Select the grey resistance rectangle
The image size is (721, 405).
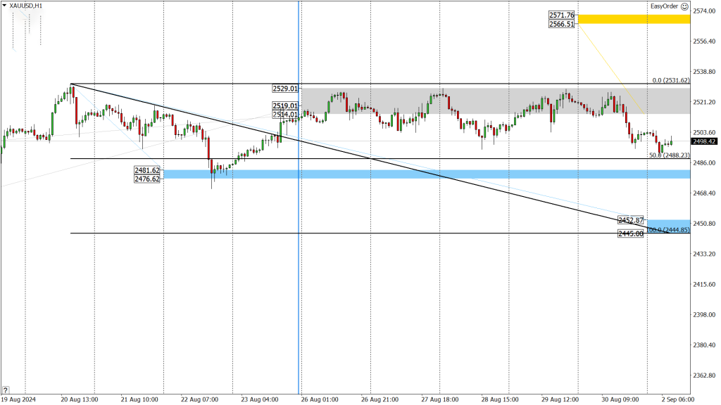(496, 101)
